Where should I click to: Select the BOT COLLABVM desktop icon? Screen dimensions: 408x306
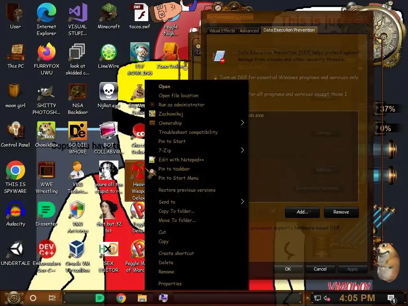pos(108,138)
